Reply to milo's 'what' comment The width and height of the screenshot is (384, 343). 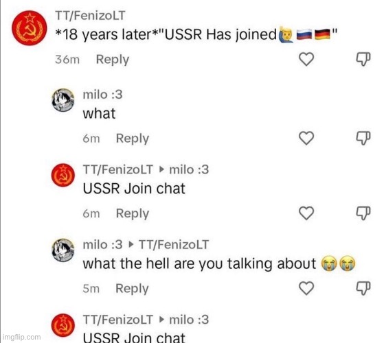(133, 139)
